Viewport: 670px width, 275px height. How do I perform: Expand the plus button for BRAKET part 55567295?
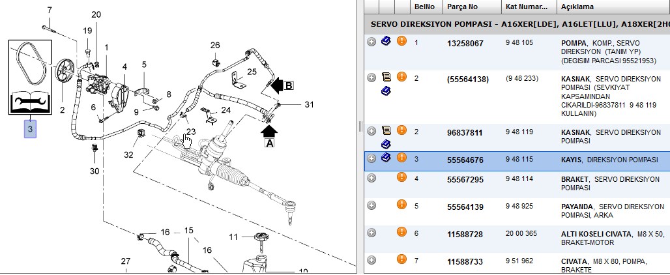tap(371, 178)
